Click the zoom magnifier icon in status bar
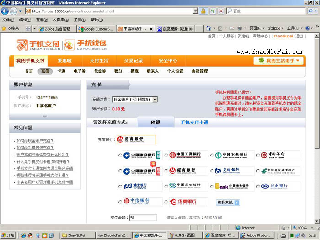Viewport: 320px width, 240px height. click(295, 228)
